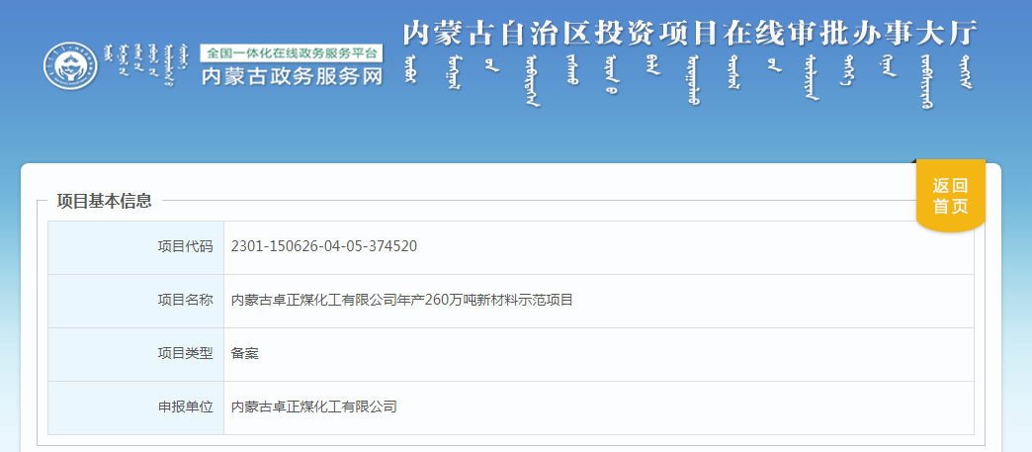Click the Mongolian script under the hall title
The height and width of the screenshot is (452, 1032).
coord(689,82)
